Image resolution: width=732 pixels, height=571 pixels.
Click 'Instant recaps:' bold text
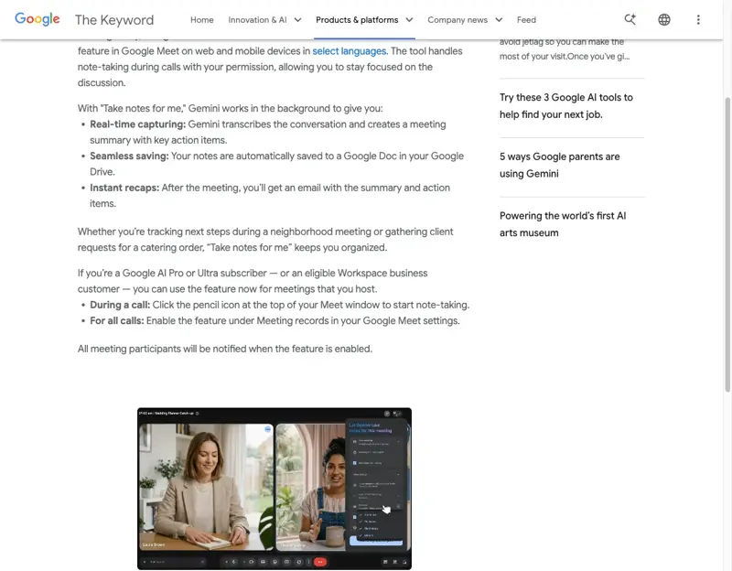124,188
